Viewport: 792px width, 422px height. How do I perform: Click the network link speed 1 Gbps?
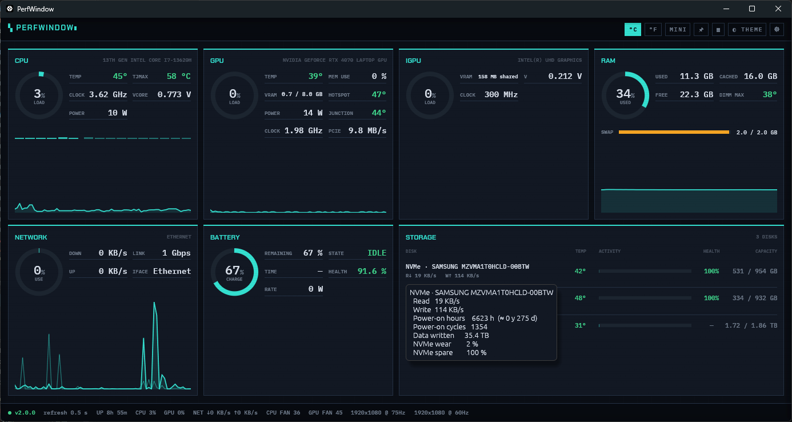point(177,253)
